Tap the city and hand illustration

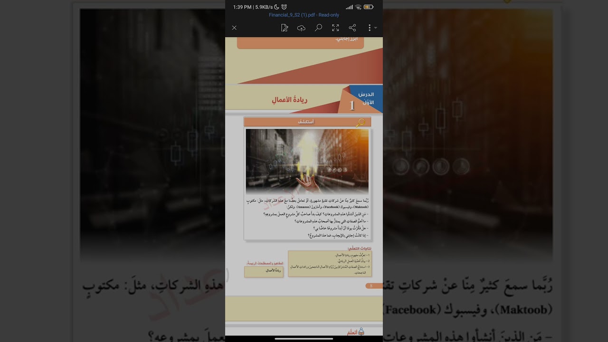point(307,161)
